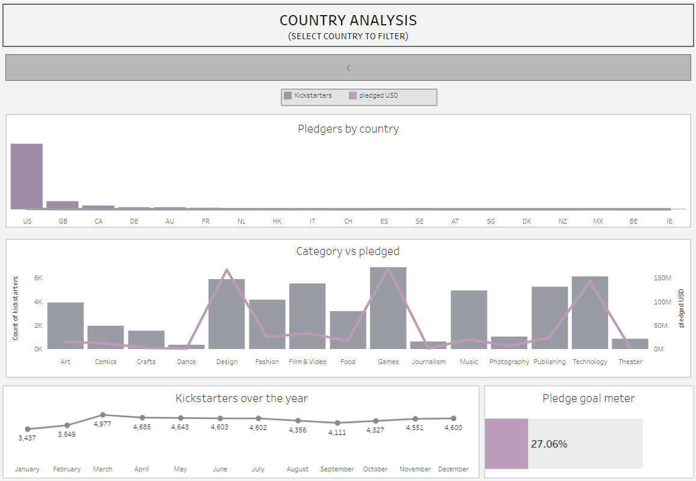
Task: Click the Film & Video category bar
Action: 307,316
